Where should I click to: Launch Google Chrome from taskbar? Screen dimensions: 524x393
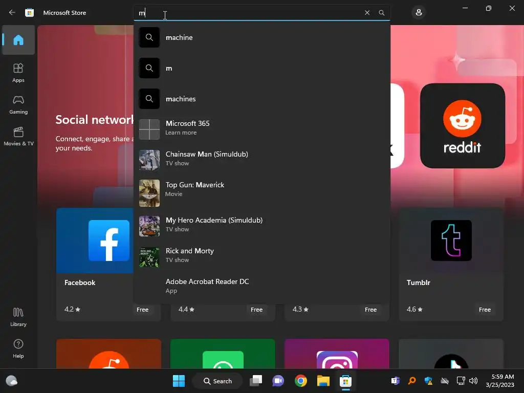tap(301, 381)
